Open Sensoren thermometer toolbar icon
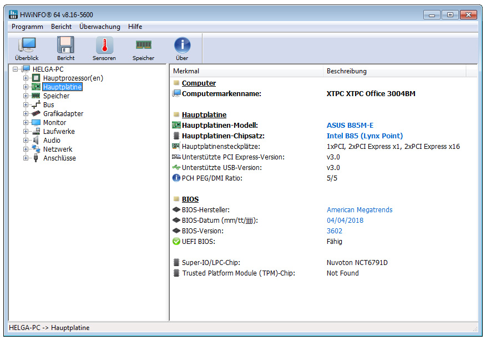The width and height of the screenshot is (486, 340). (x=104, y=46)
